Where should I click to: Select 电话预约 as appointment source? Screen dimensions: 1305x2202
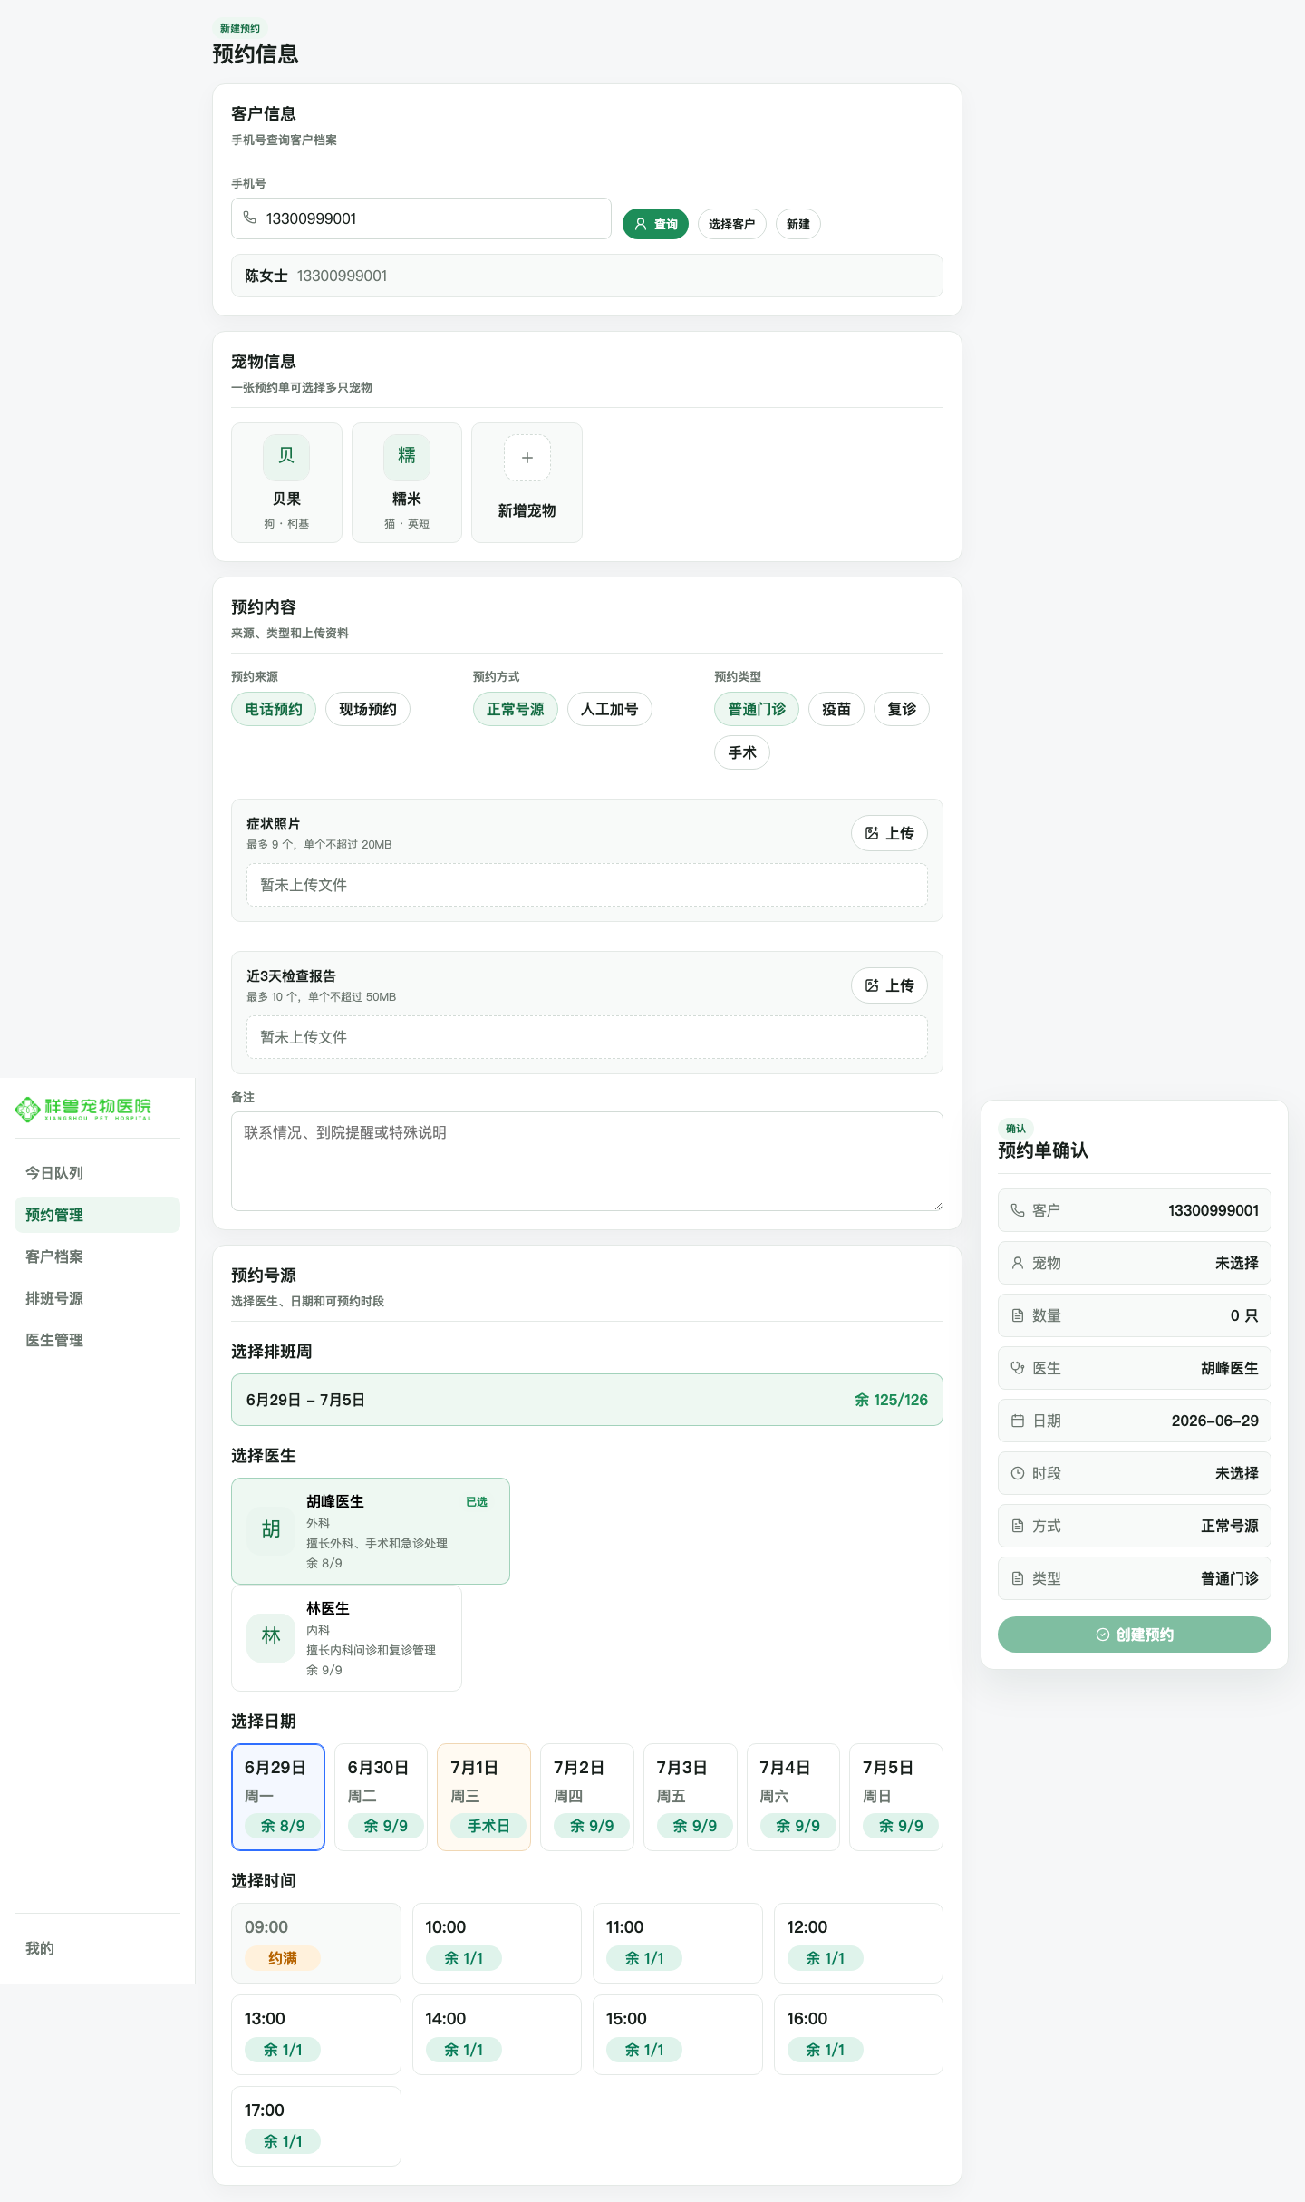pyautogui.click(x=274, y=709)
